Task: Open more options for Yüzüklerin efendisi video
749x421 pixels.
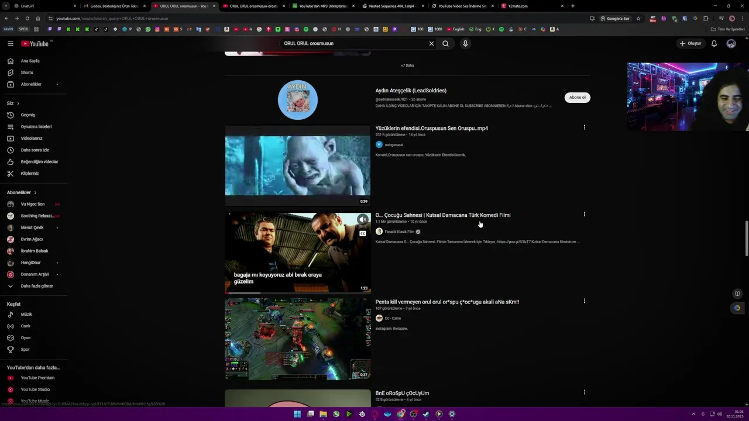Action: (x=584, y=127)
